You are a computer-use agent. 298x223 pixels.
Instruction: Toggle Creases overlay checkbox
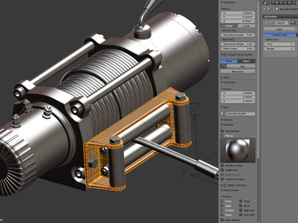(x=222, y=210)
